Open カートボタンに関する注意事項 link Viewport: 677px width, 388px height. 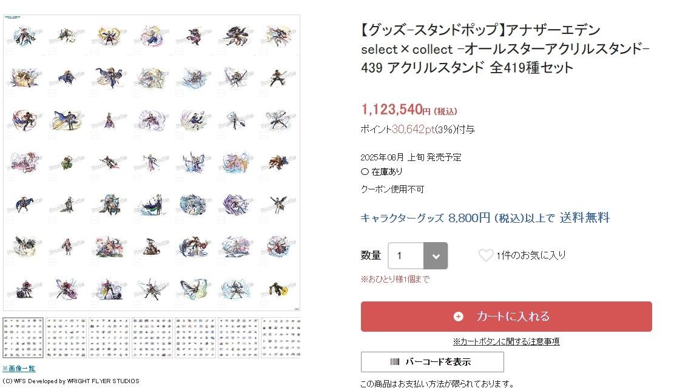click(506, 341)
